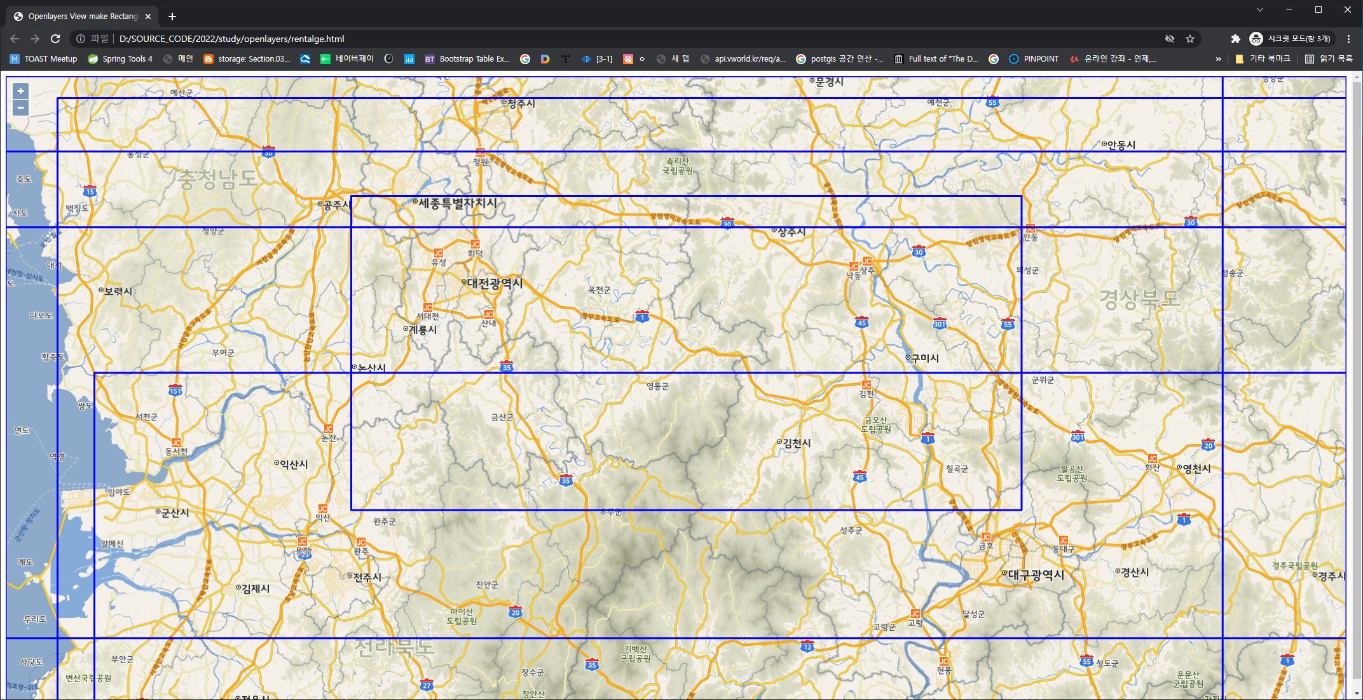Bookmark this page with star icon
This screenshot has width=1363, height=700.
pyautogui.click(x=1190, y=39)
